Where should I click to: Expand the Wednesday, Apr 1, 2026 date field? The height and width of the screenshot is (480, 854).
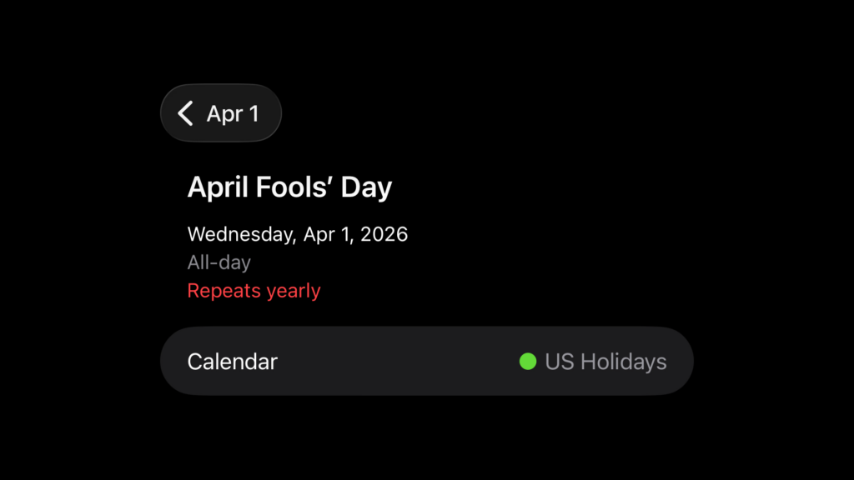pyautogui.click(x=298, y=234)
